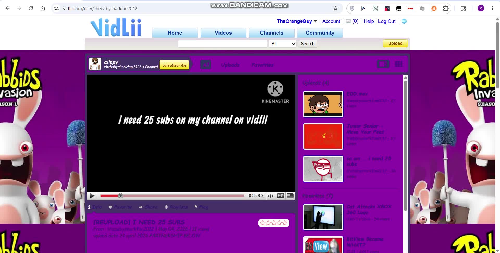Viewport: 500px width, 253px height.
Task: Click the Log Out link
Action: [x=387, y=21]
